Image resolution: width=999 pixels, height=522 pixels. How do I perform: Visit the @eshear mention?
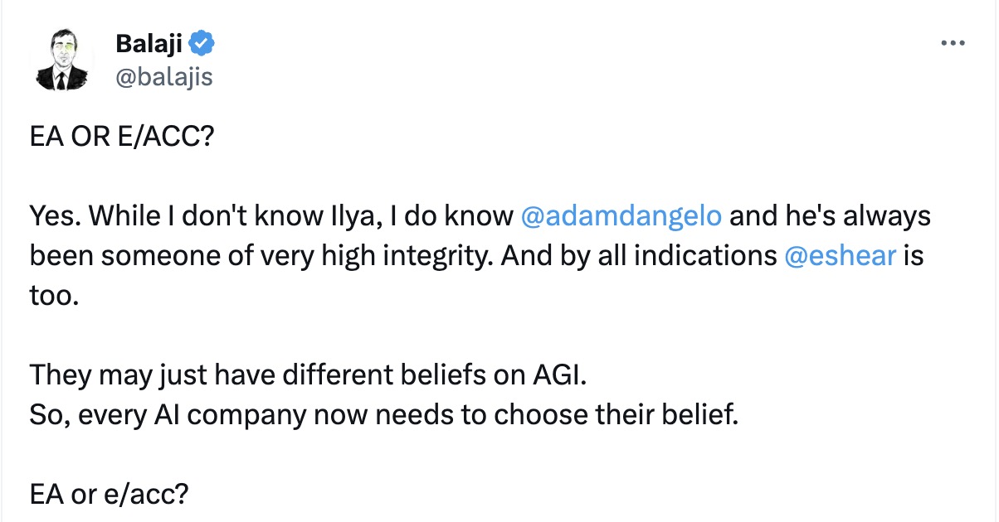[x=840, y=256]
